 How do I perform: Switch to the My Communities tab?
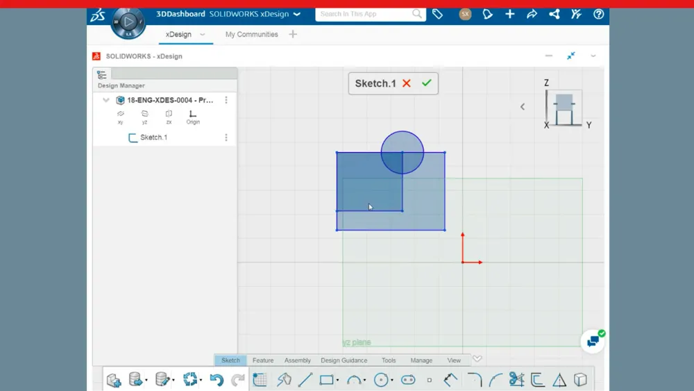click(x=251, y=35)
